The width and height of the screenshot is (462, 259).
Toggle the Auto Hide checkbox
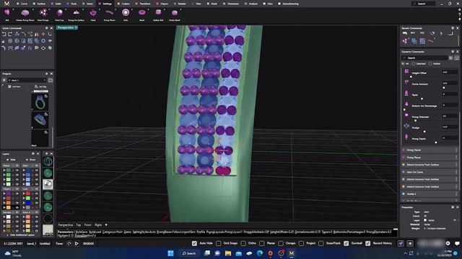194,243
